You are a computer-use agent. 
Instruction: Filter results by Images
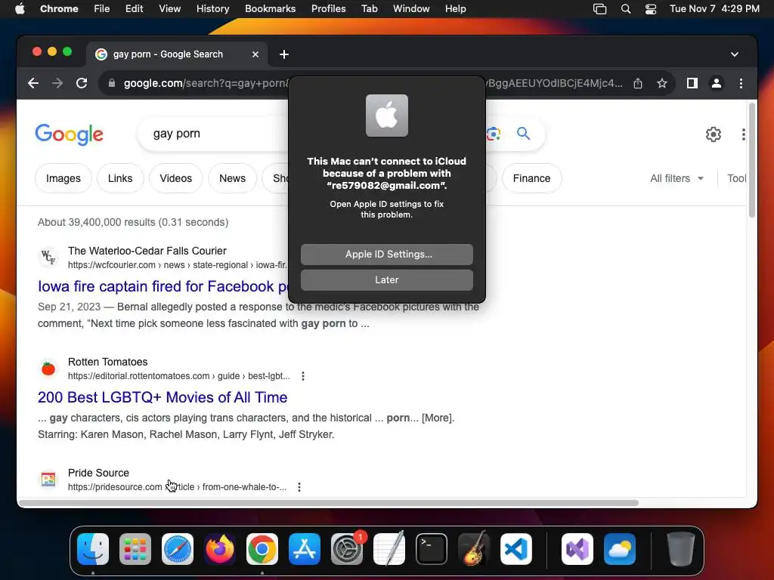tap(63, 178)
